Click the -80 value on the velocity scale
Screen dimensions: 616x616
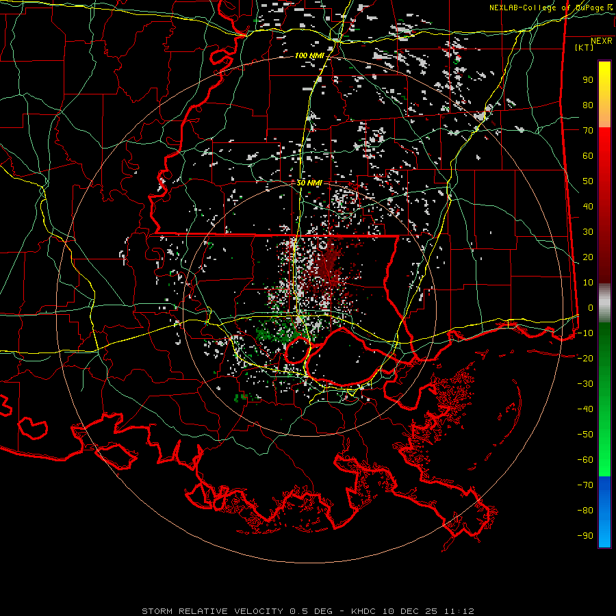(585, 511)
